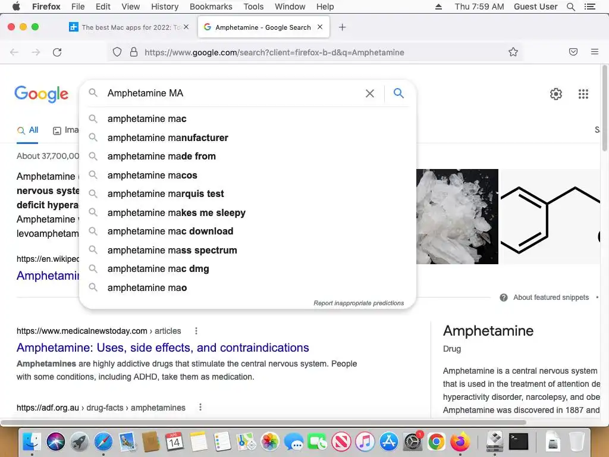Click the tracking protection shield icon
Screen dimensions: 609x457
[117, 52]
